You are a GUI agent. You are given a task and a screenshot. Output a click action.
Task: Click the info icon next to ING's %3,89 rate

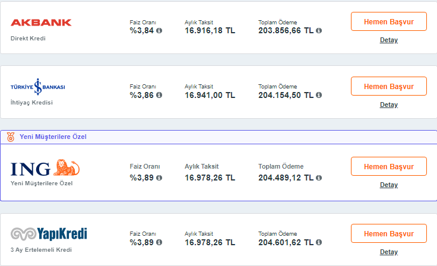(x=159, y=178)
